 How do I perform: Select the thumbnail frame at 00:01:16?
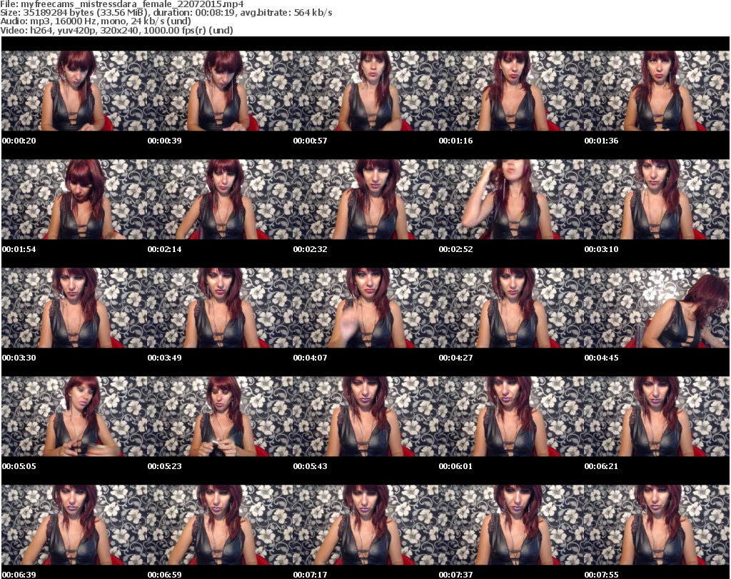click(x=511, y=91)
